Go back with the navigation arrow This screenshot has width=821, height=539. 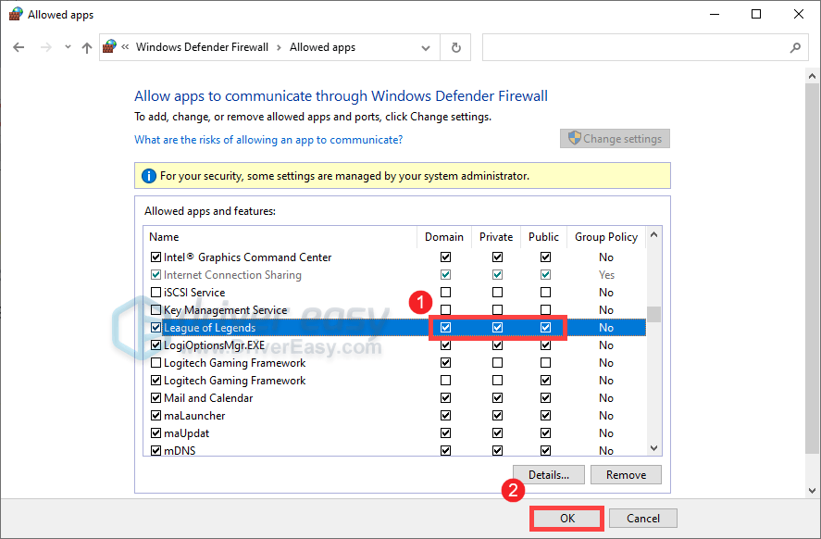[19, 47]
